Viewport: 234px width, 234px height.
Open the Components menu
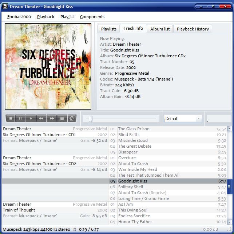92,17
